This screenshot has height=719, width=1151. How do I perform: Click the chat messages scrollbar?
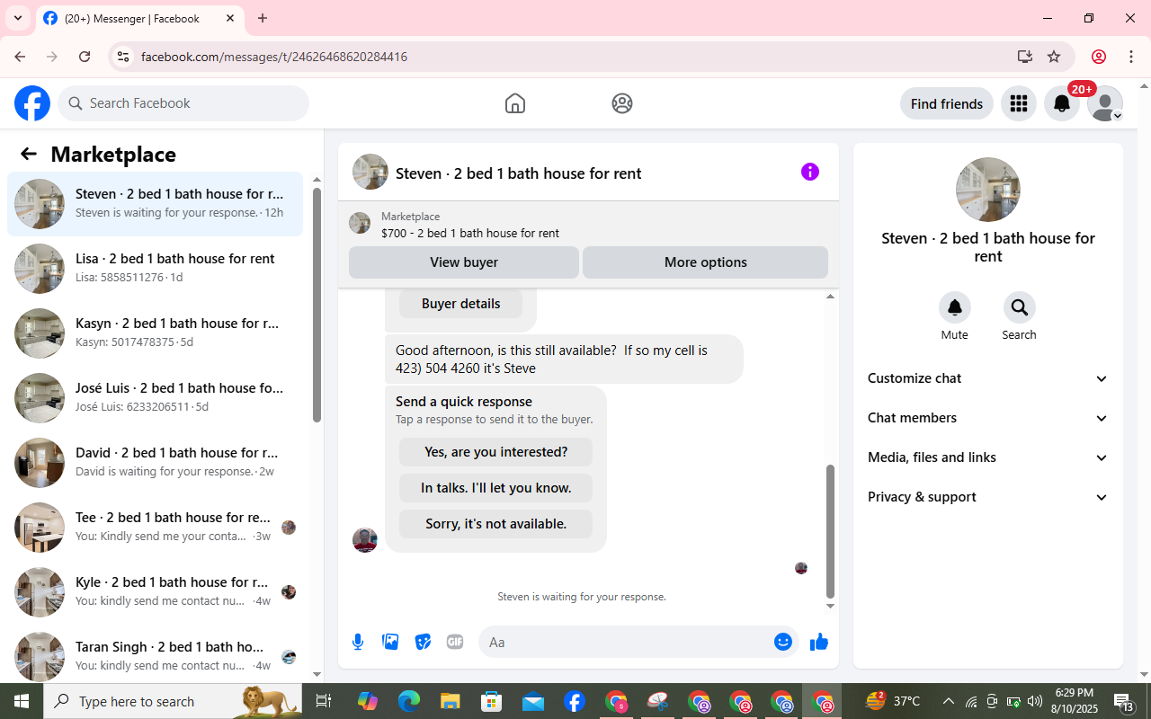(830, 531)
